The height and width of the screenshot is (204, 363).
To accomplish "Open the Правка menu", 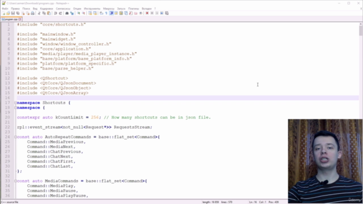I will [15, 8].
